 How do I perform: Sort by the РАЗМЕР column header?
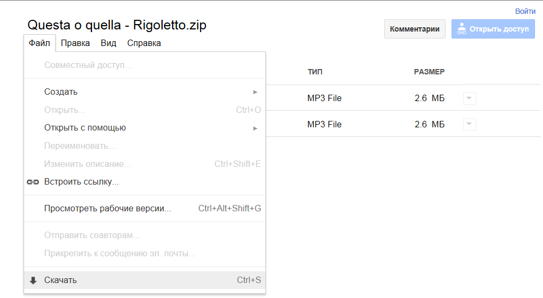[429, 72]
